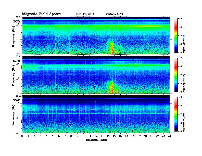This screenshot has width=202, height=156.
Task: Click the "17" hour tick label
Action: (127, 136)
